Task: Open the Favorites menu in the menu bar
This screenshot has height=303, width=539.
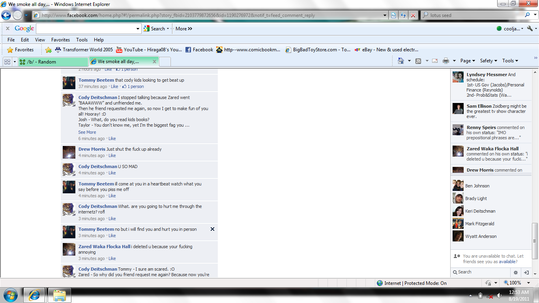Action: pyautogui.click(x=60, y=39)
